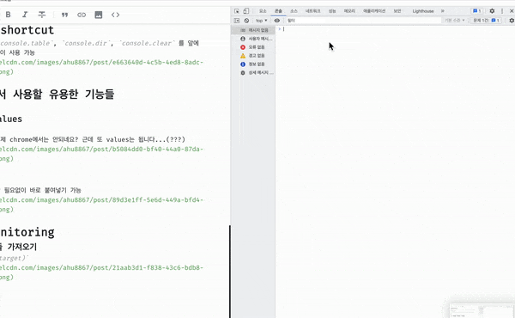Show more DevTools tabs via the double chevron
Screen dimensions: 515x318
pos(442,11)
